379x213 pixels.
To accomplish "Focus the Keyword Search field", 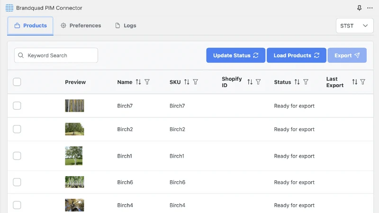I will [x=56, y=55].
